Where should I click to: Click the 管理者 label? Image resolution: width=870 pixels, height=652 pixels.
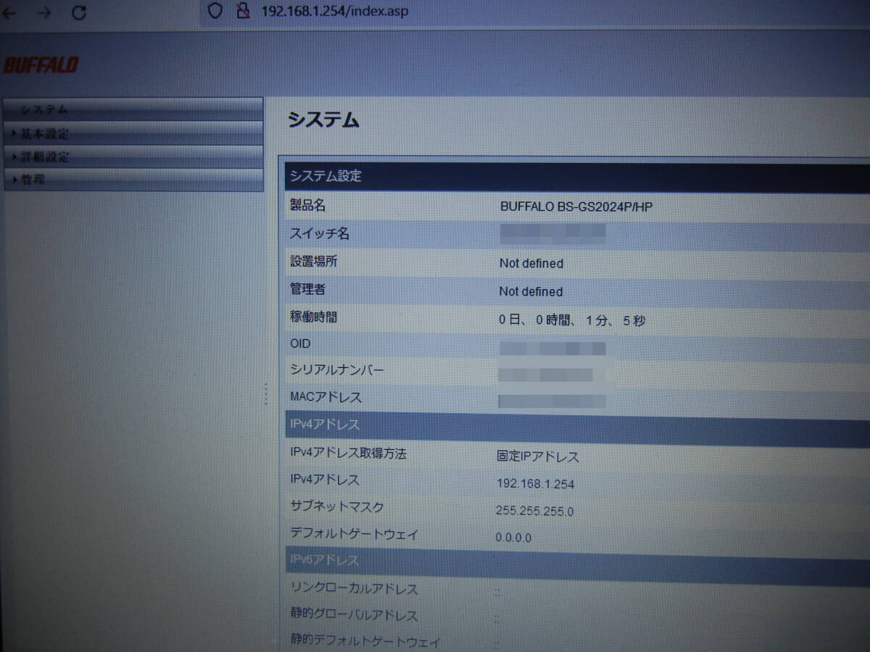[x=308, y=289]
